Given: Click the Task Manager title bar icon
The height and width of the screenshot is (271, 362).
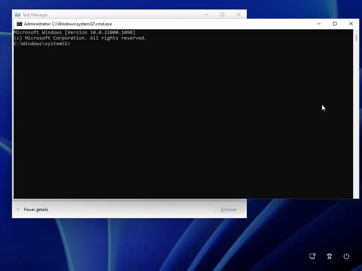Looking at the screenshot, I should (18, 14).
